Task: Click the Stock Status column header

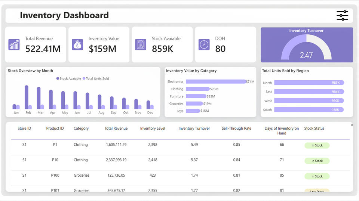Action: coord(314,129)
